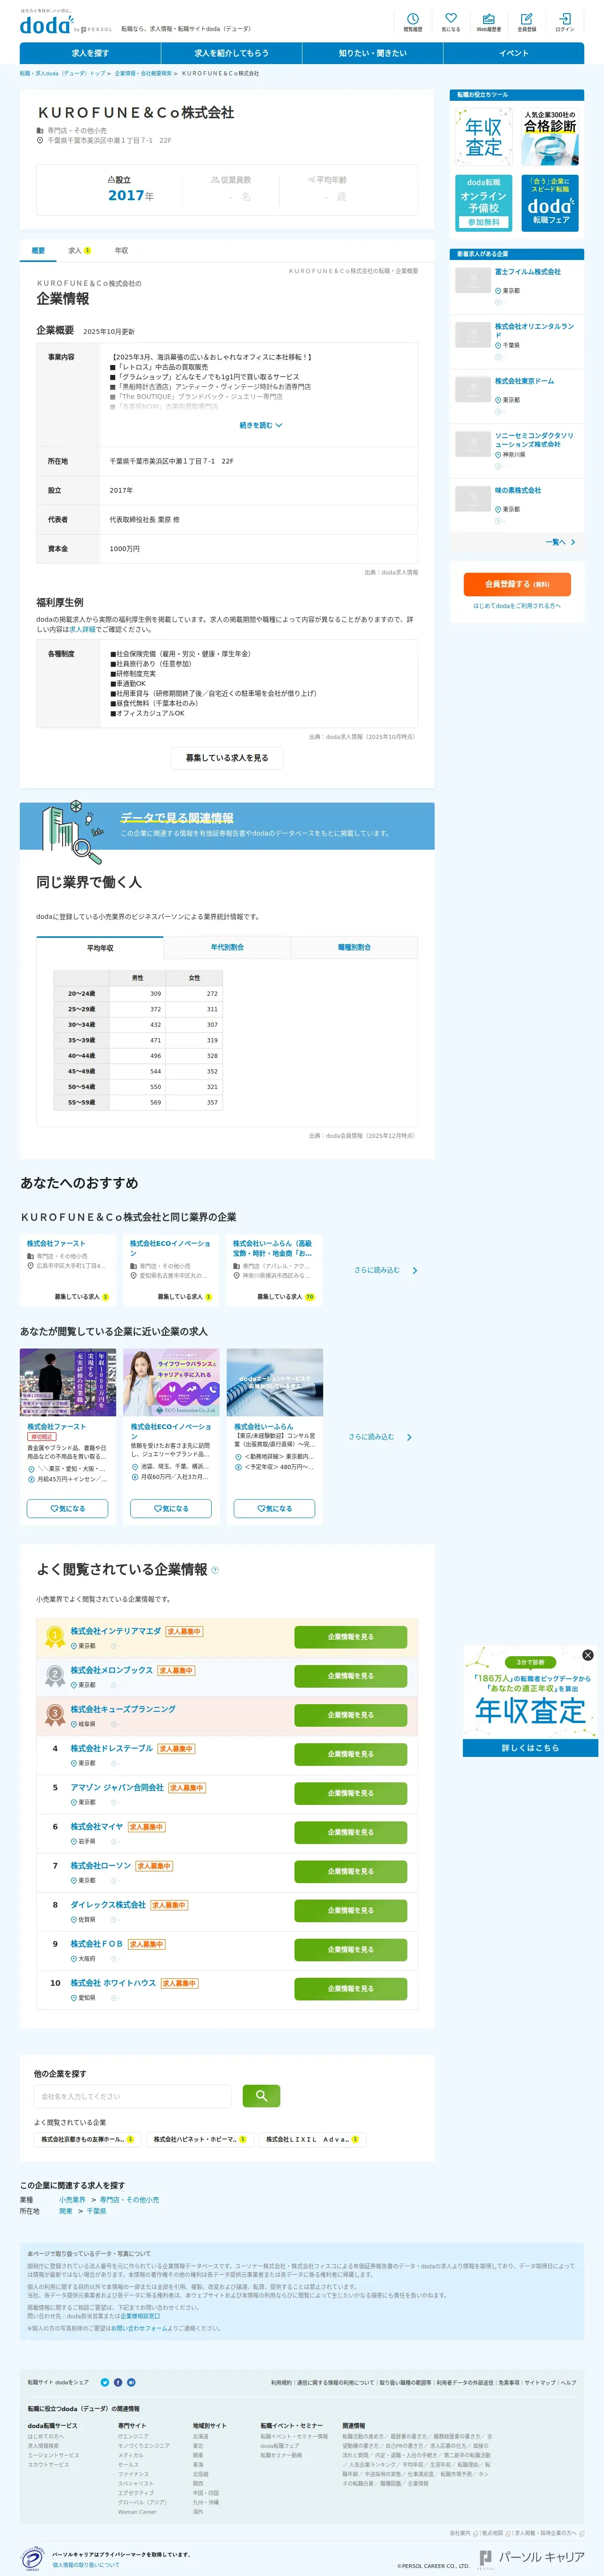The width and height of the screenshot is (604, 2576).
Task: Switch to 年収 tab
Action: (x=121, y=250)
